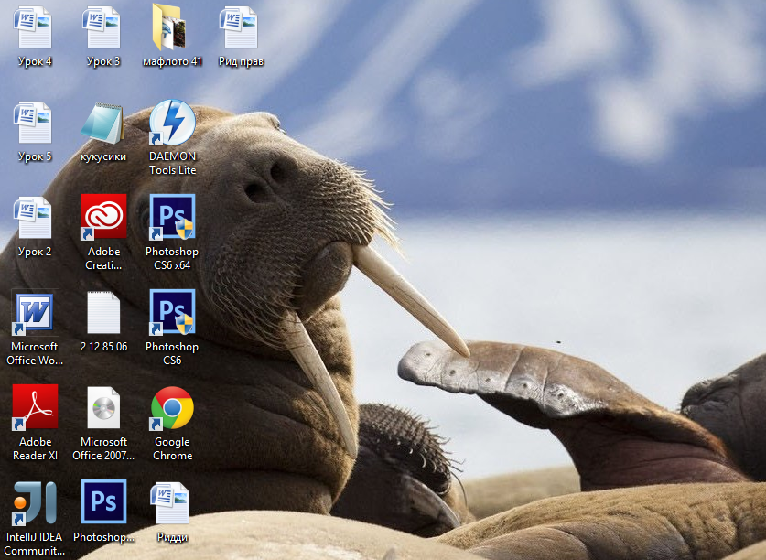Open the Урок 3 Word document

[102, 27]
